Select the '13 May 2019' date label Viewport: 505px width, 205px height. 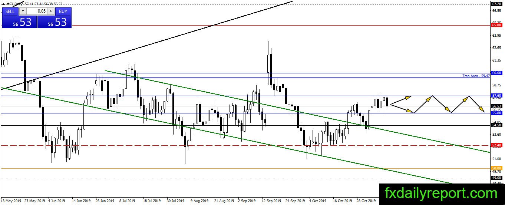pos(10,201)
